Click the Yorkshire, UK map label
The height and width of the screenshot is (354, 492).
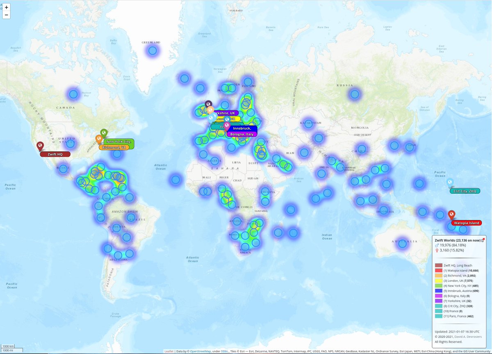226,113
